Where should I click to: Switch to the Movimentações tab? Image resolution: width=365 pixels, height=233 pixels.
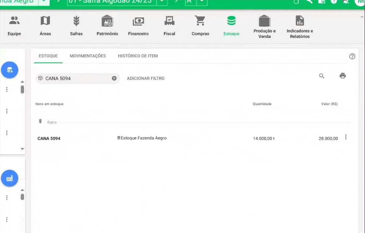pos(88,56)
